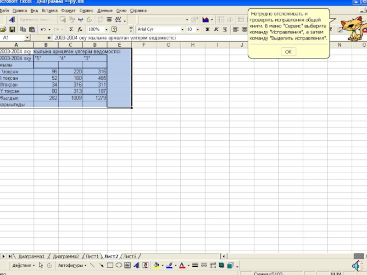Toggle left text alignment
The height and width of the screenshot is (275, 367).
click(236, 29)
